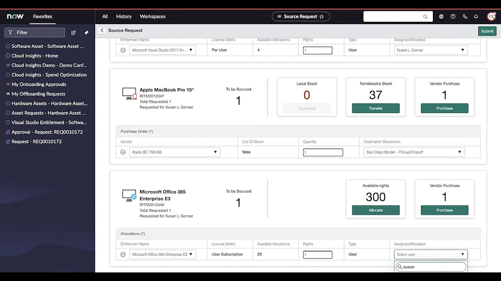
Task: Click the Filter favorites input
Action: 35,33
